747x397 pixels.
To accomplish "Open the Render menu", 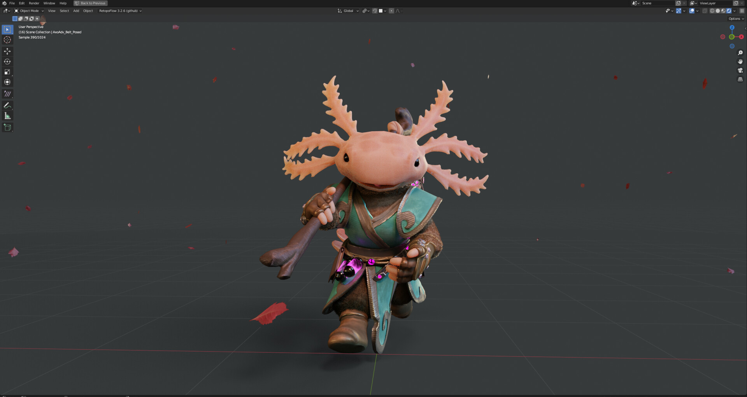I will click(x=34, y=3).
